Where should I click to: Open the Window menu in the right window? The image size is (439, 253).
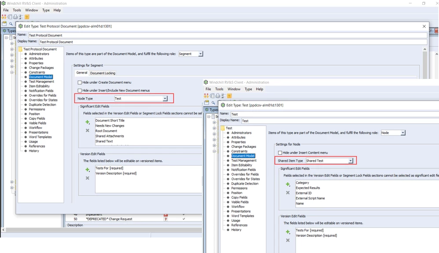[x=234, y=89]
